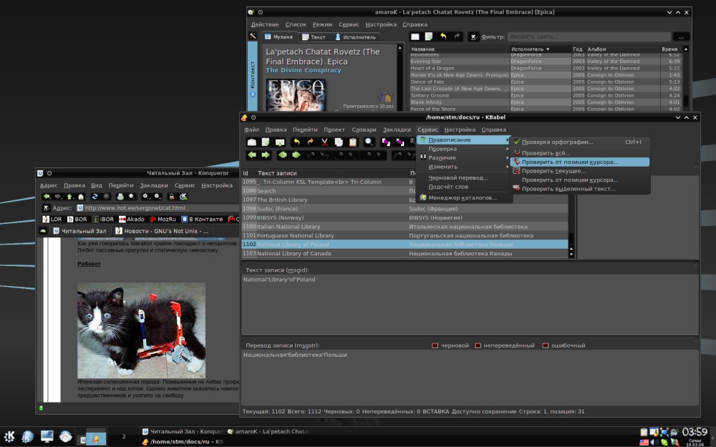
Task: Click The Divine Conspiracy album link
Action: (304, 70)
